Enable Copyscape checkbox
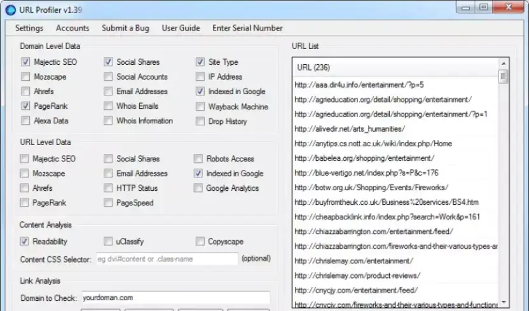The image size is (529, 311). point(200,241)
